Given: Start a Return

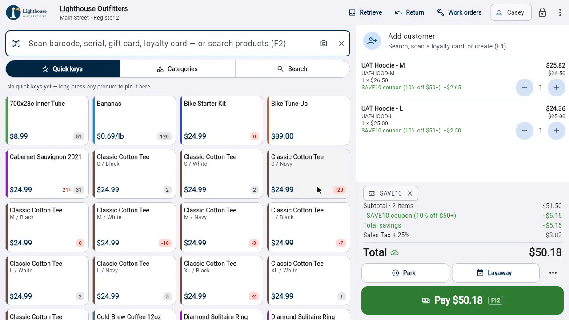Looking at the screenshot, I should pyautogui.click(x=409, y=12).
